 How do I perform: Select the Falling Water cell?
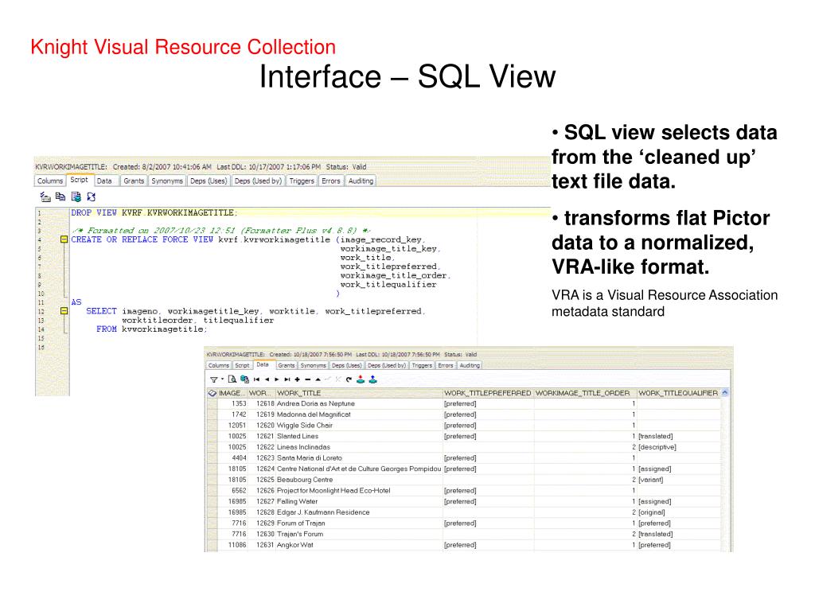pyautogui.click(x=359, y=502)
